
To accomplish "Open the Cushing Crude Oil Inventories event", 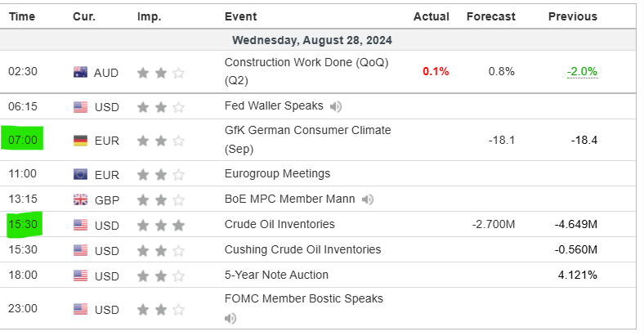I will 302,249.
